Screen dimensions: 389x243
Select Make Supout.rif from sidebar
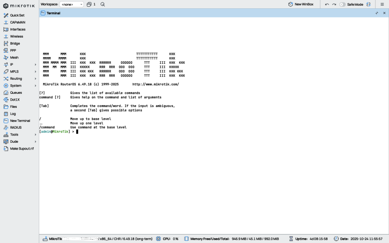pyautogui.click(x=22, y=148)
